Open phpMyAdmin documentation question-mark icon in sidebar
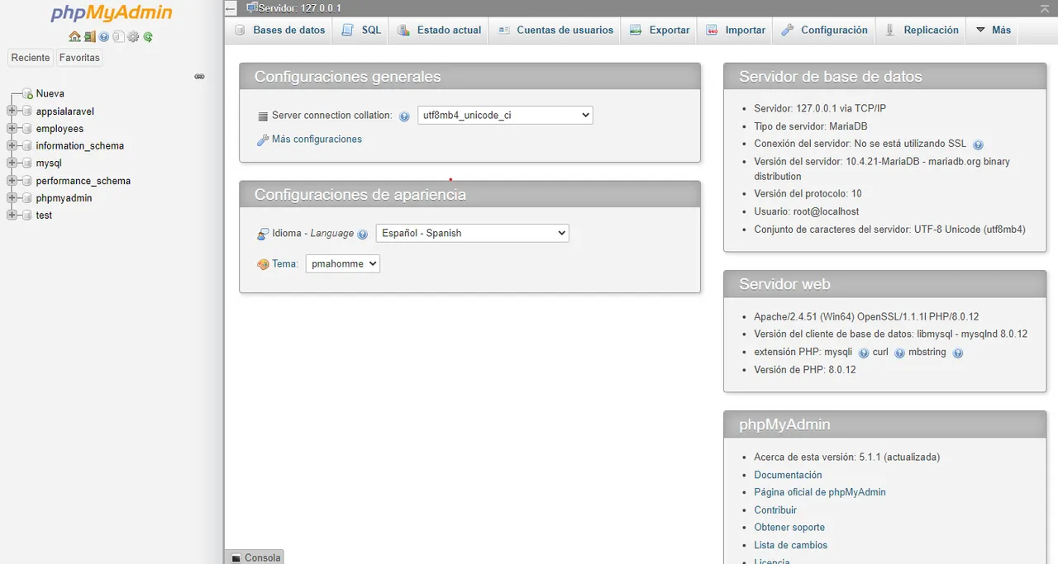Screen dimensions: 1058x564 coord(103,36)
